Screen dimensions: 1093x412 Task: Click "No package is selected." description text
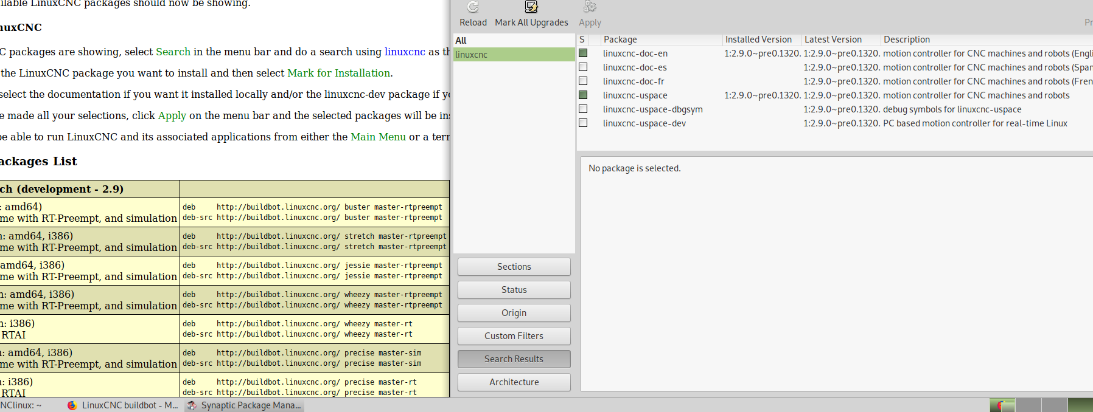(634, 168)
